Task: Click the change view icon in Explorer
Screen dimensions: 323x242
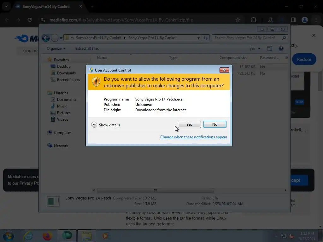Action: [x=252, y=49]
